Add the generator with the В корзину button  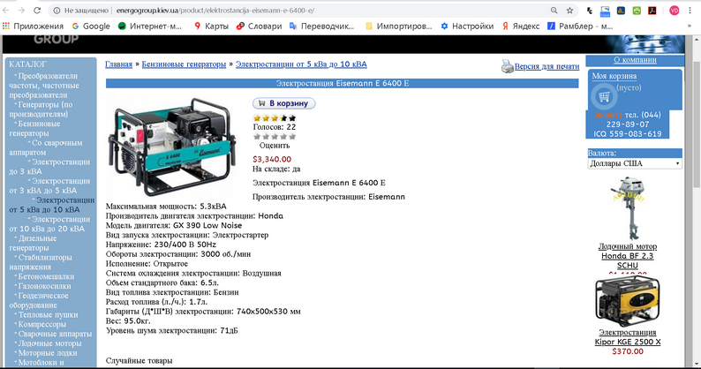[284, 103]
